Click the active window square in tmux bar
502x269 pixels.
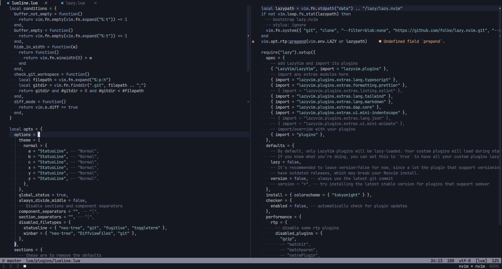(x=25, y=266)
